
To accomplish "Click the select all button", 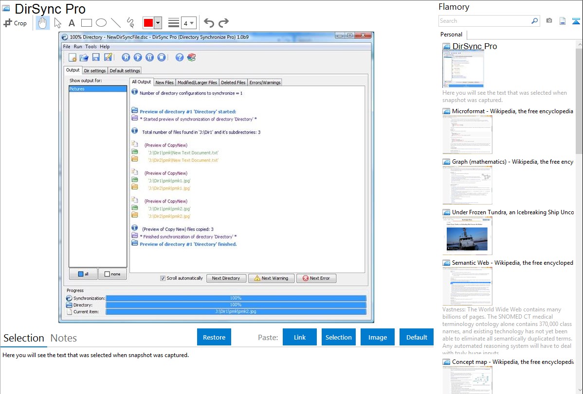I will [x=83, y=274].
